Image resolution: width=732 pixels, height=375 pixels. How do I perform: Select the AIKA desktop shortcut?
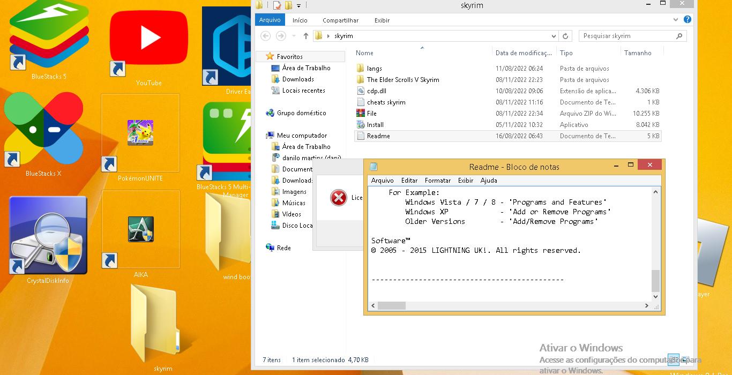tap(140, 230)
